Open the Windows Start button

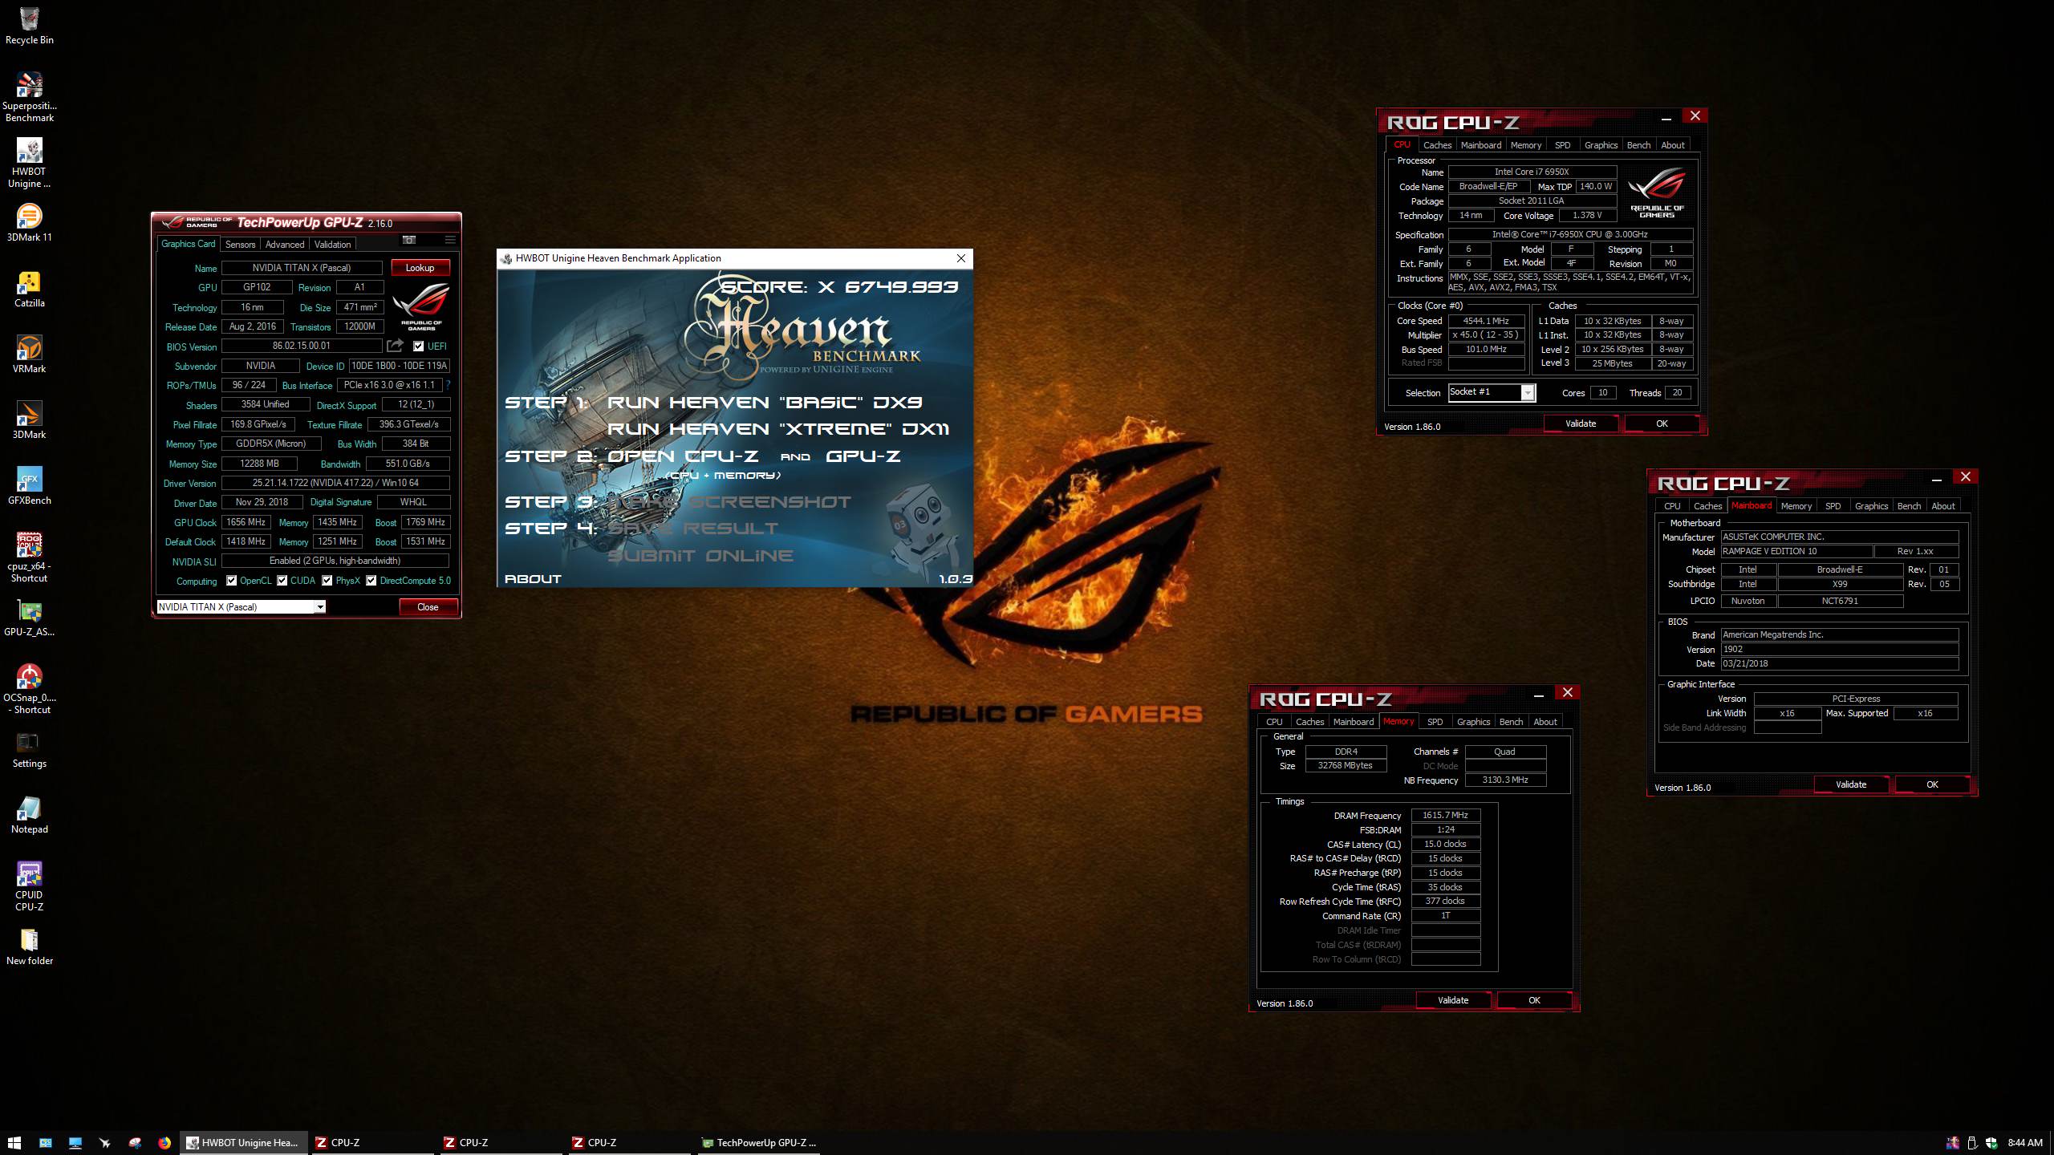[x=14, y=1143]
